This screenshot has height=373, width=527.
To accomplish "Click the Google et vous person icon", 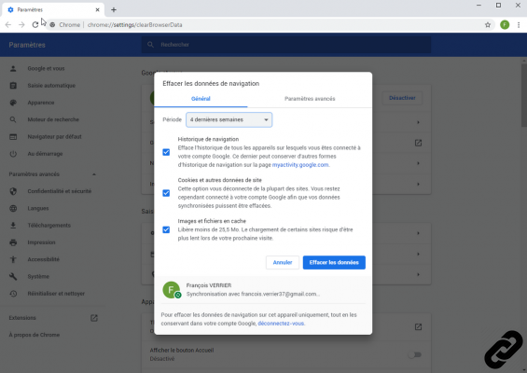I will (13, 69).
